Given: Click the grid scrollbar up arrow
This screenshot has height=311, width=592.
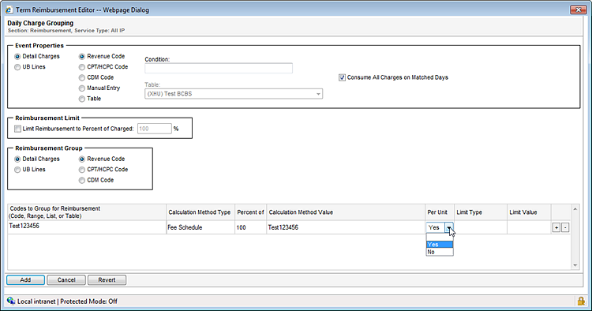Looking at the screenshot, I should [575, 209].
